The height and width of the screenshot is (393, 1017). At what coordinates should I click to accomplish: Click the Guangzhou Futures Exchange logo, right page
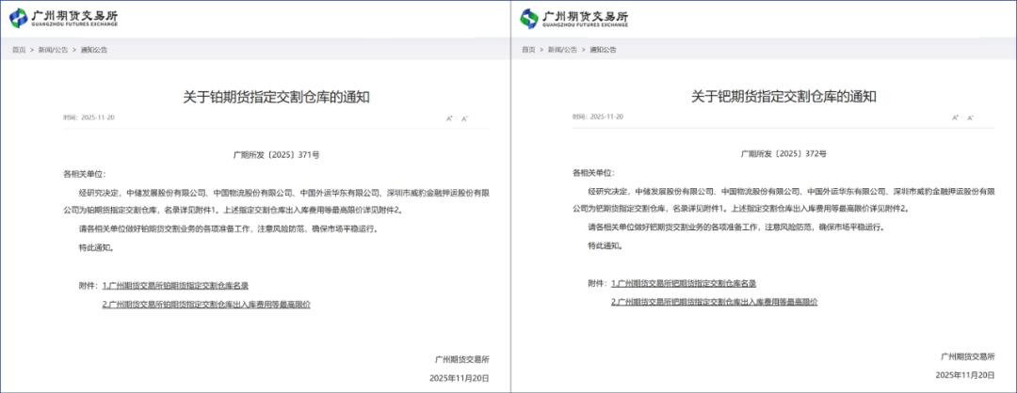pos(574,18)
